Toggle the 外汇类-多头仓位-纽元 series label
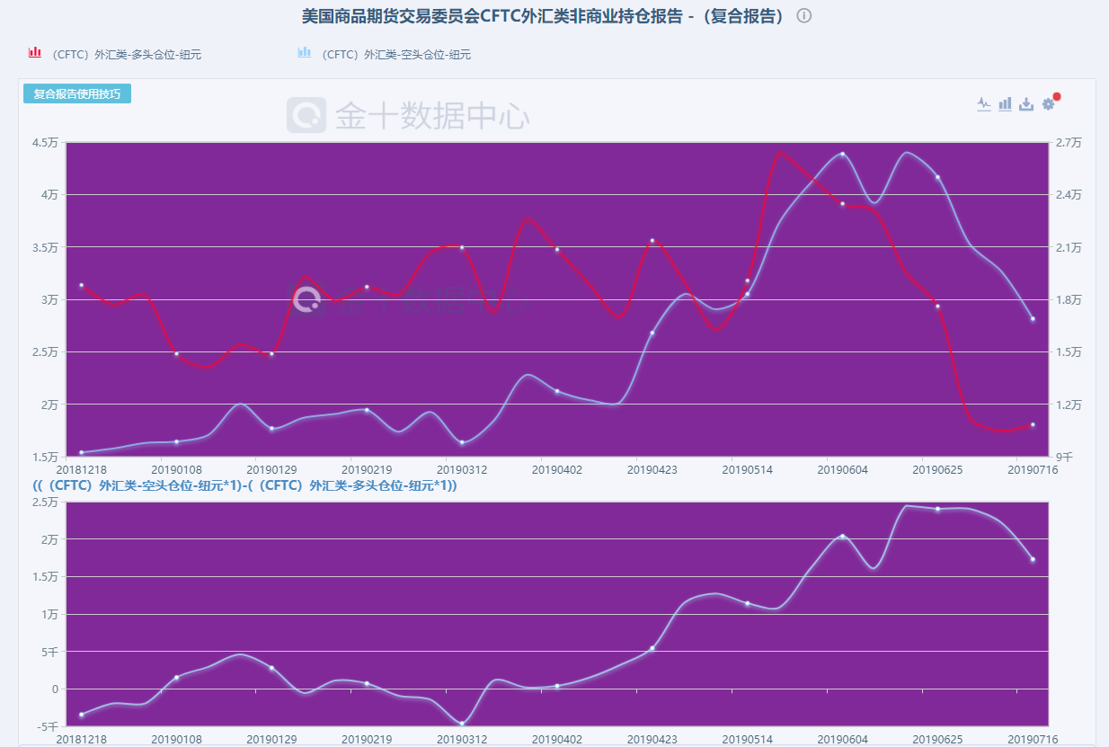Screen dimensions: 1109x747 point(126,55)
